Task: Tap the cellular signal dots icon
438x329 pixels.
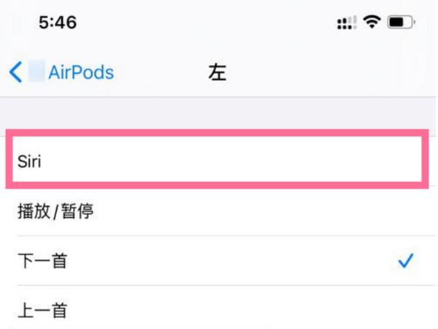Action: (x=346, y=23)
